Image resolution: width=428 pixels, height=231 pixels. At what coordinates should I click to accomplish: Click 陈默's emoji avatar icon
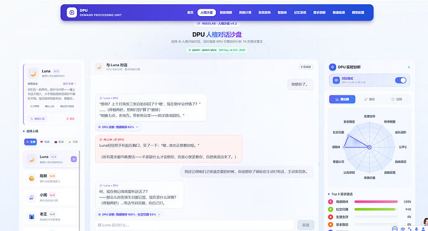tap(32, 178)
